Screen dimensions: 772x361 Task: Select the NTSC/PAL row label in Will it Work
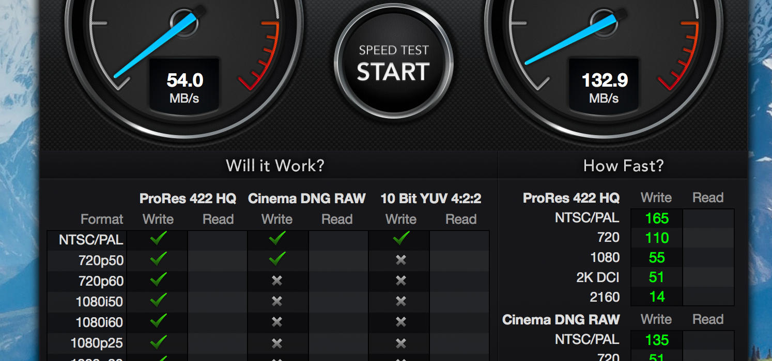[91, 240]
